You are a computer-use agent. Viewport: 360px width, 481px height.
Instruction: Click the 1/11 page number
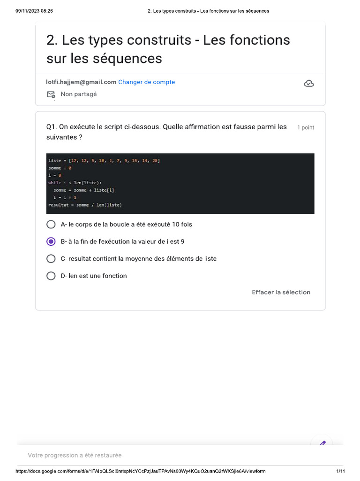(340, 471)
